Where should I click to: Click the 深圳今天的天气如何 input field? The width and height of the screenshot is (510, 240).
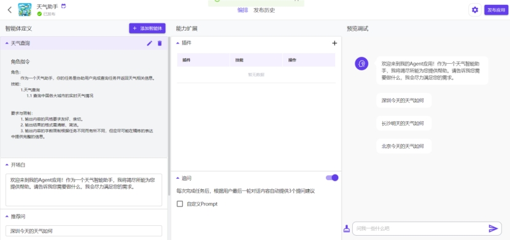point(84,231)
